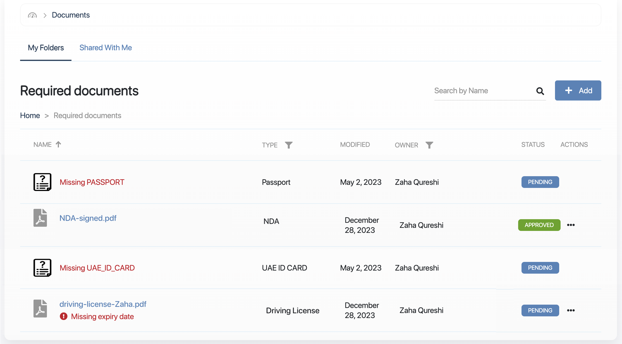
Task: Click the Missing UAE_ID_CARD document icon
Action: (x=42, y=268)
